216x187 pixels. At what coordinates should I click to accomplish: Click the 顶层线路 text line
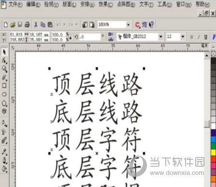[x=98, y=84]
